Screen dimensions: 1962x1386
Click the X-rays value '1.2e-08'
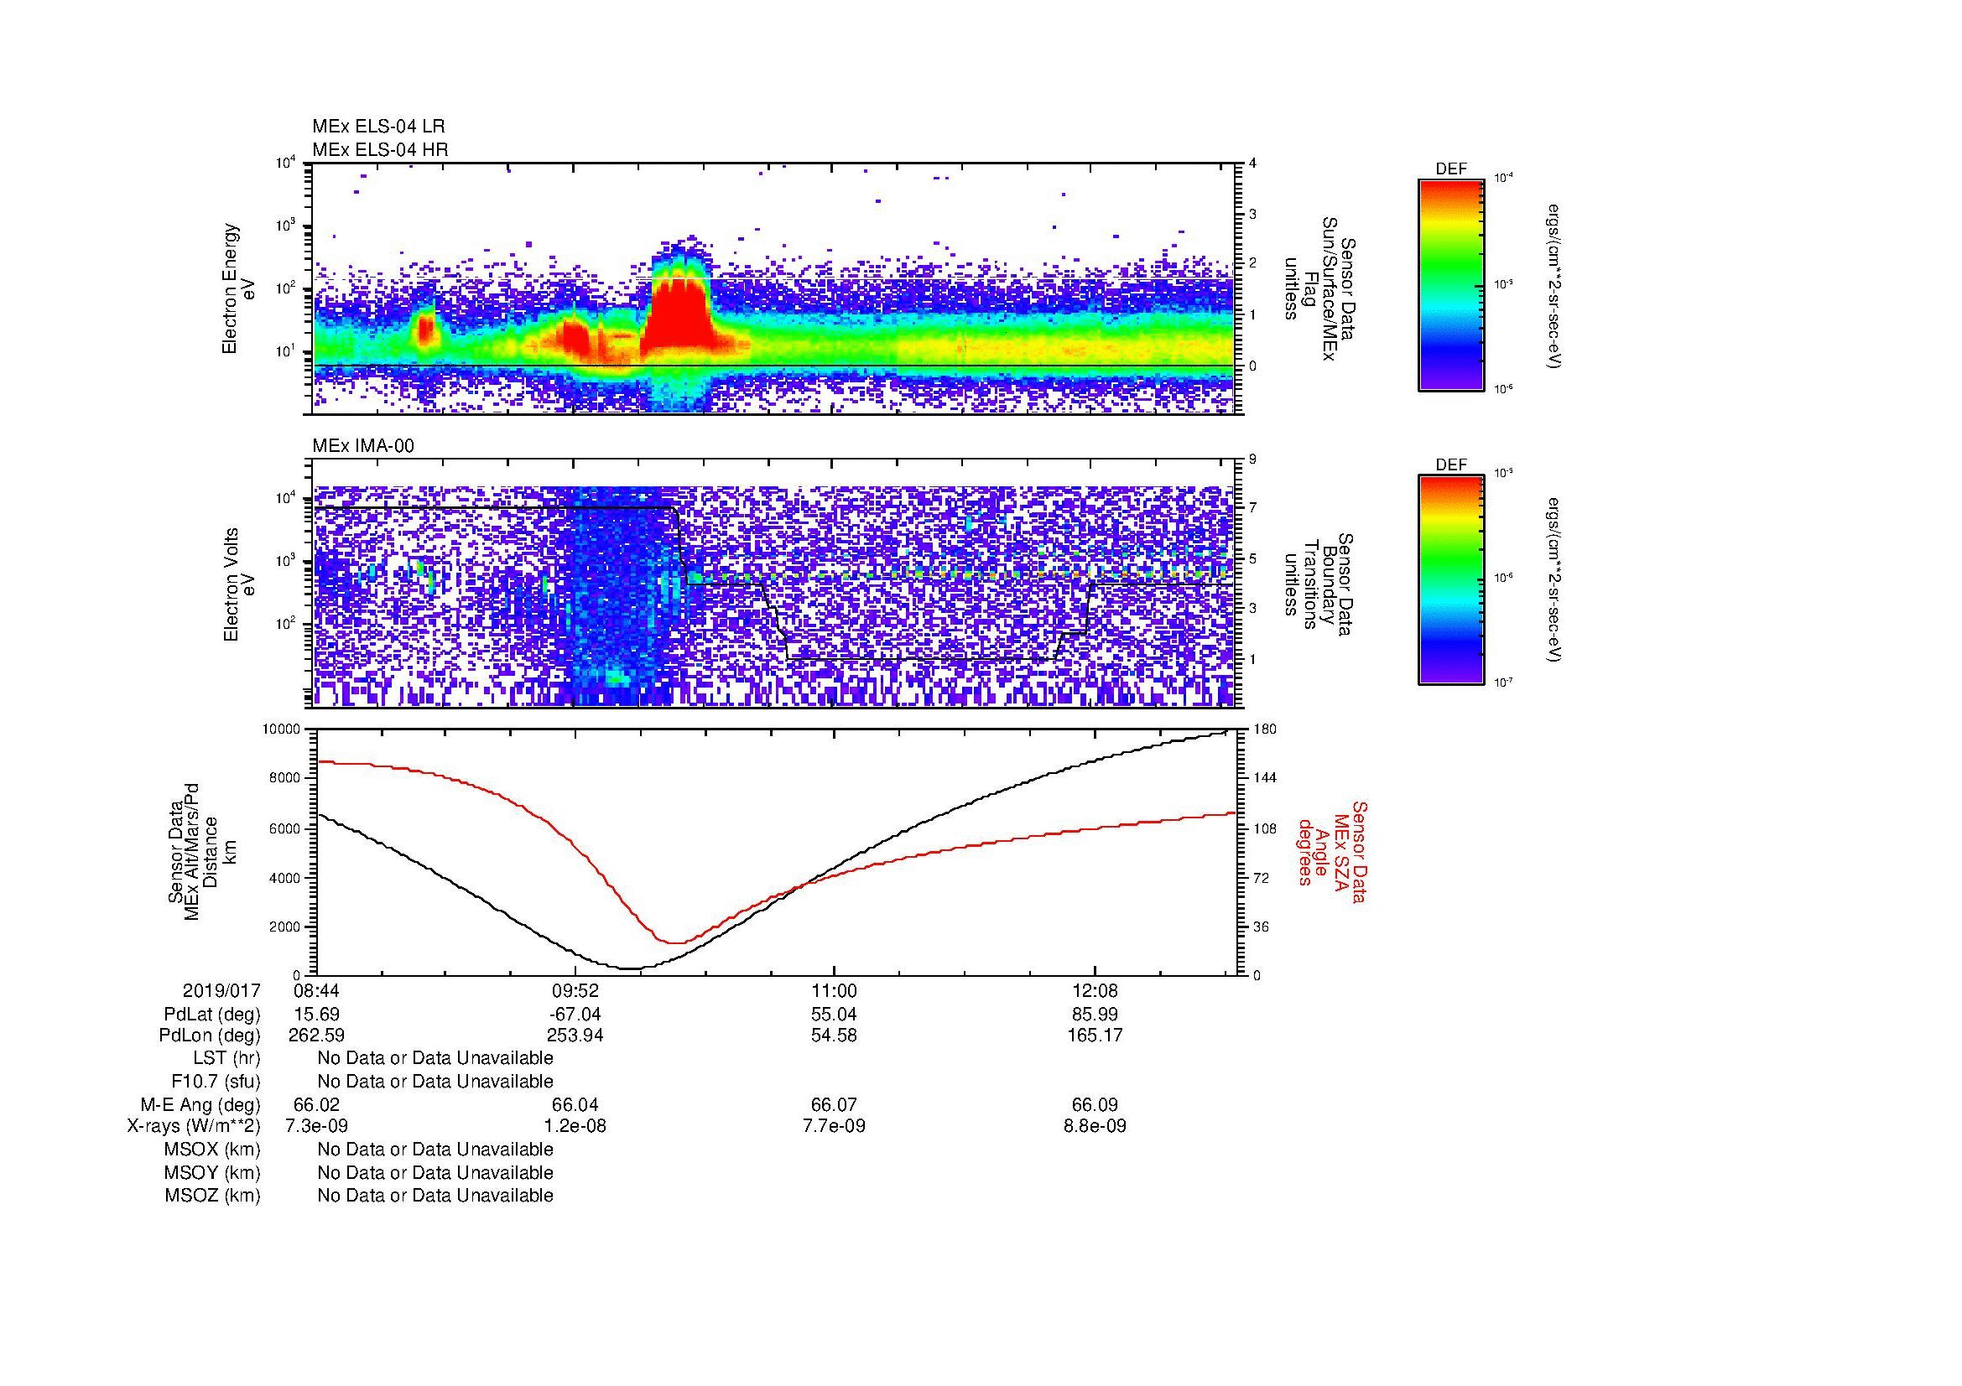click(575, 1126)
